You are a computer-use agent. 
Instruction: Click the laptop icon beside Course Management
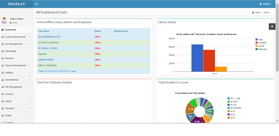tap(3, 37)
